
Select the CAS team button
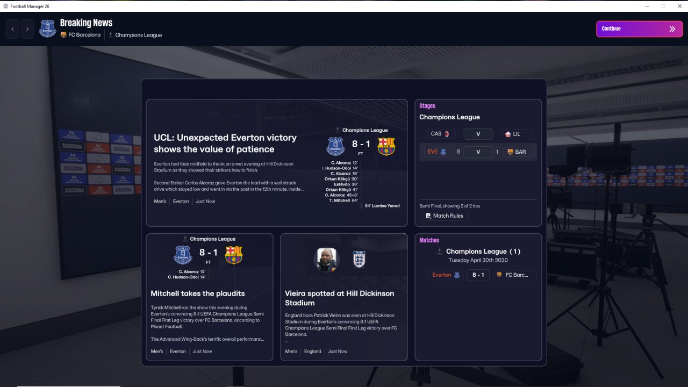tap(442, 134)
